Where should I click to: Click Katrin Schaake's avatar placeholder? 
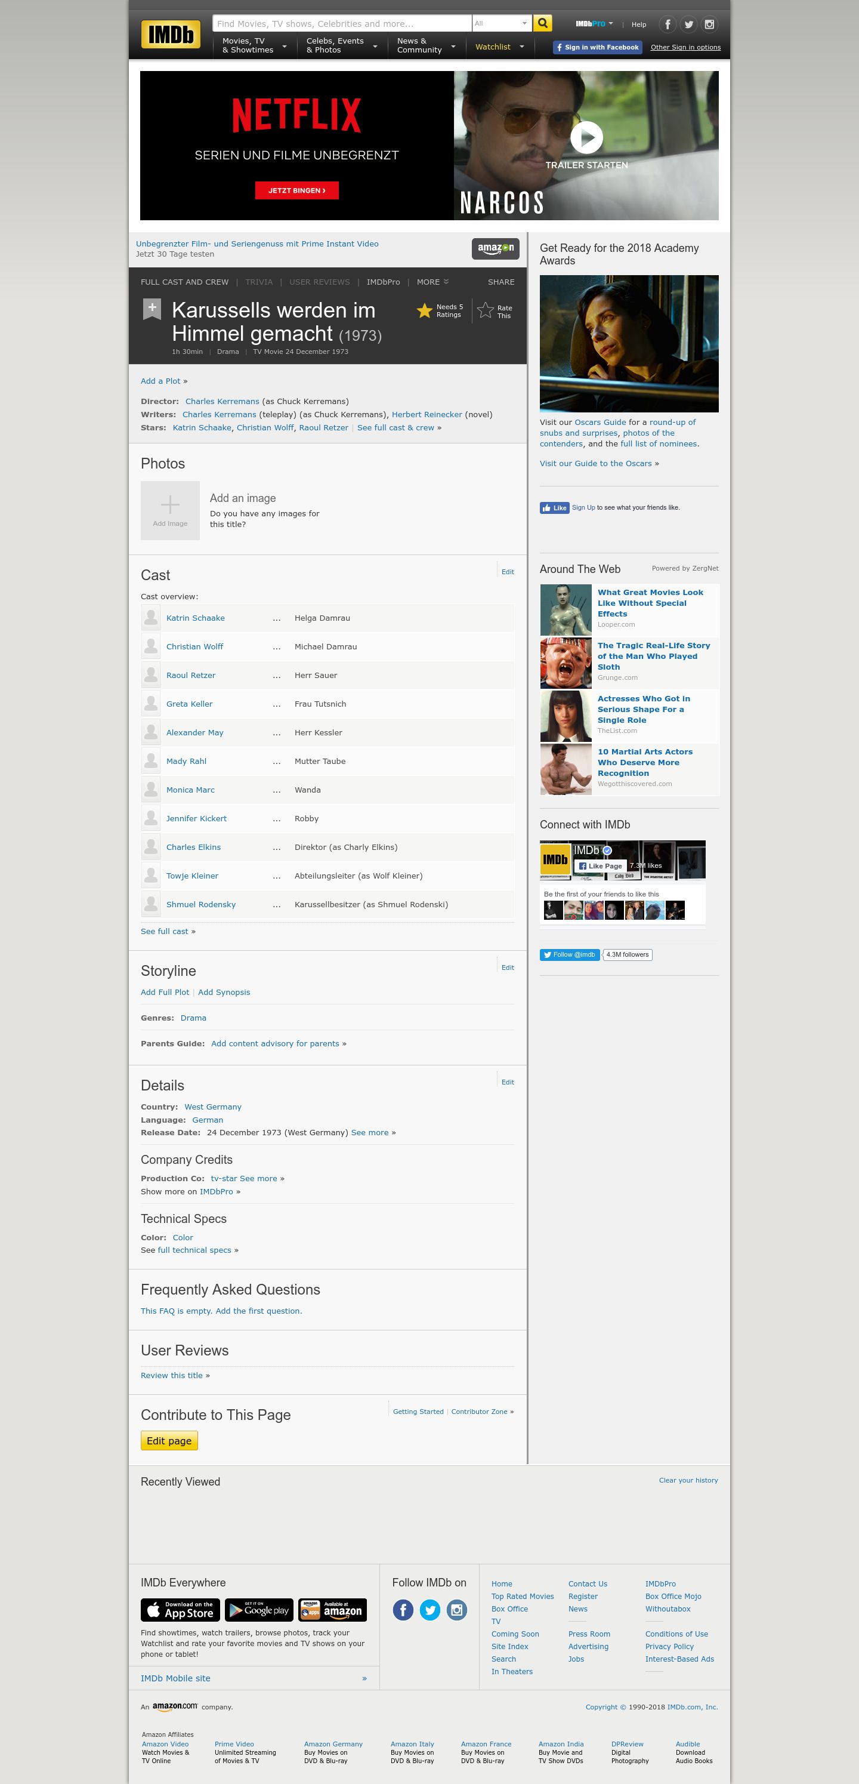(x=151, y=618)
